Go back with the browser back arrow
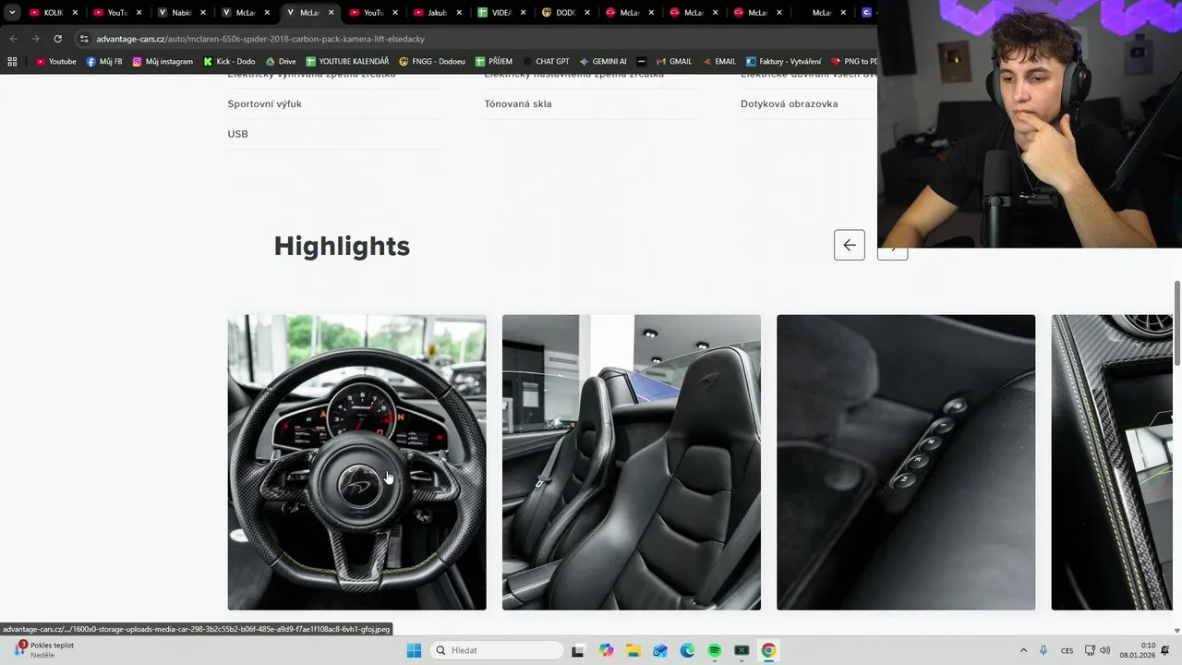 click(x=13, y=39)
